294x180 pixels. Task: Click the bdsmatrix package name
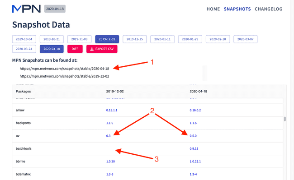[x=23, y=174]
